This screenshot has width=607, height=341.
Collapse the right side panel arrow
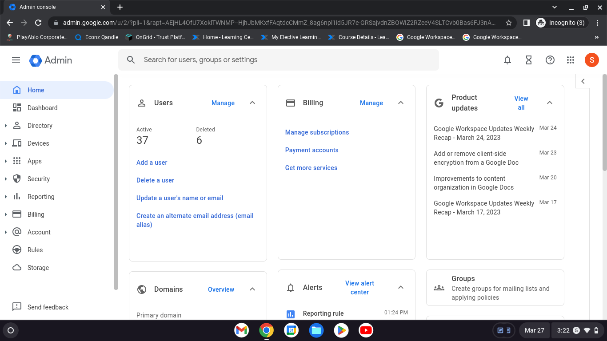click(x=583, y=81)
